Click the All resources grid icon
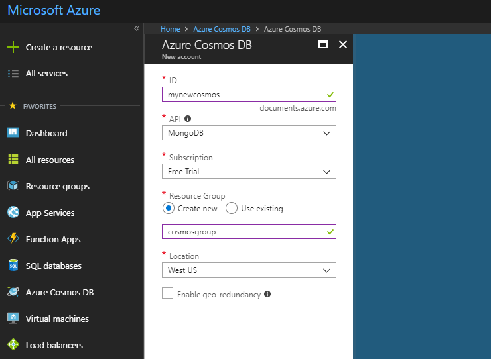Screen dimensions: 491x359 pyautogui.click(x=13, y=159)
